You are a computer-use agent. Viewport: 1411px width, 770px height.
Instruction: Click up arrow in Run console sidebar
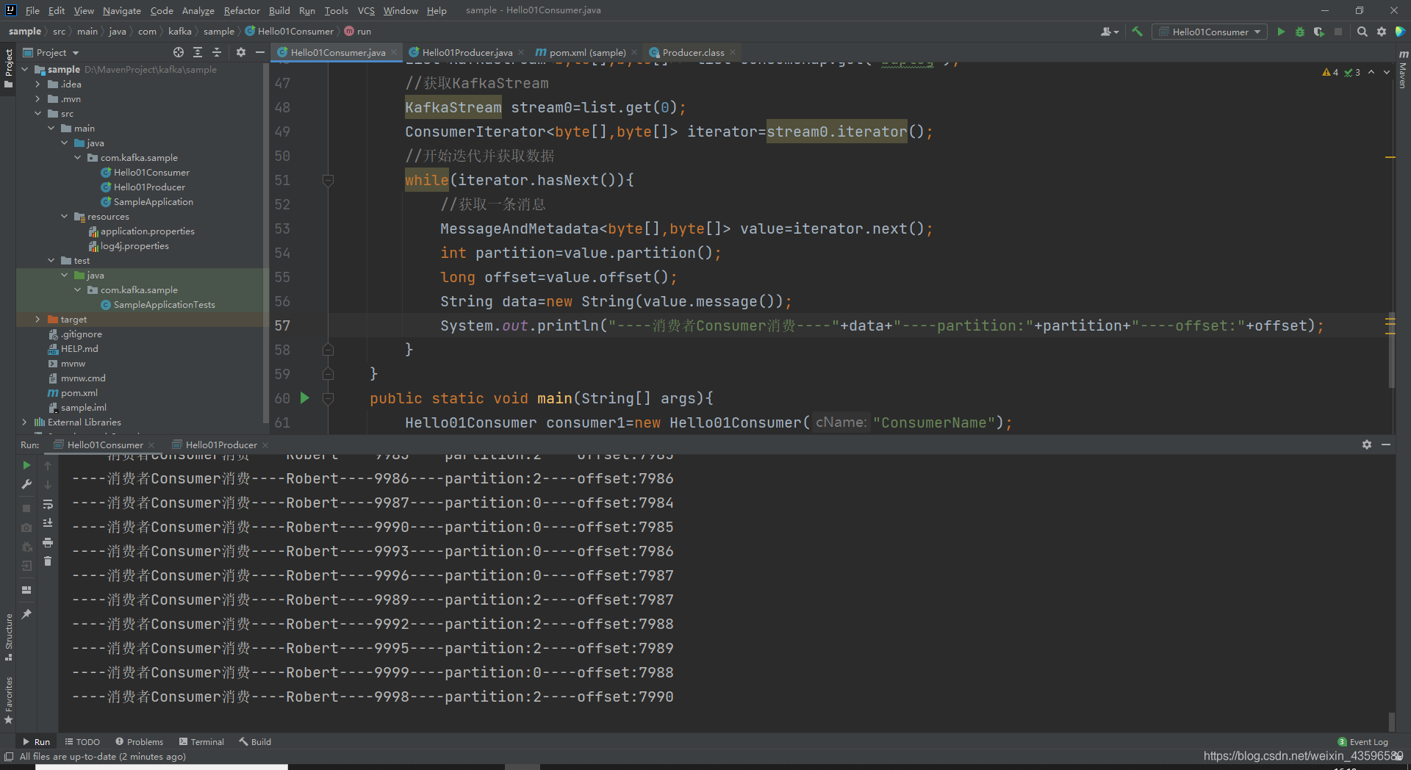[48, 465]
